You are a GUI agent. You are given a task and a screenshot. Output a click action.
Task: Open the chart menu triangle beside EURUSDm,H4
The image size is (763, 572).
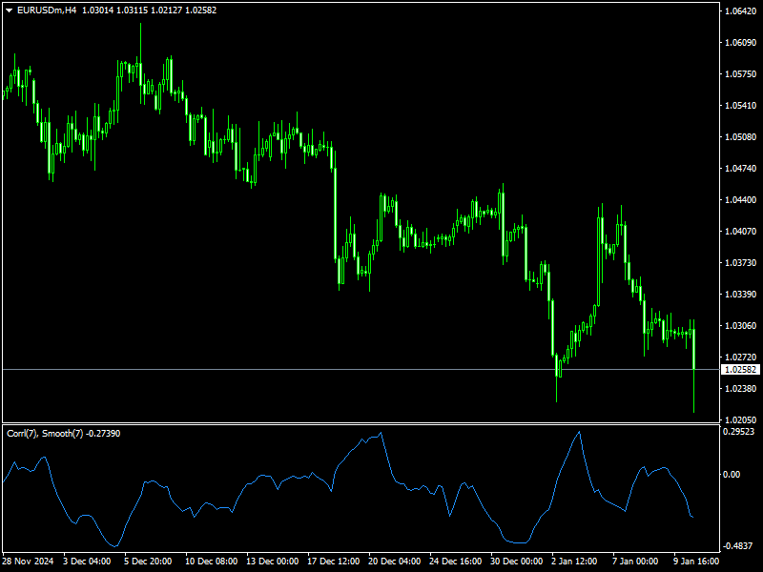click(10, 10)
